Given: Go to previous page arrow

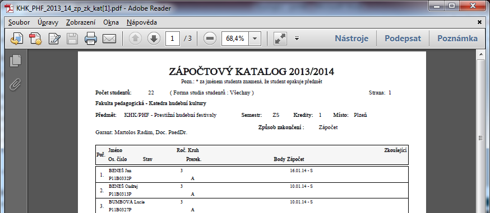Looking at the screenshot, I should click(x=135, y=39).
